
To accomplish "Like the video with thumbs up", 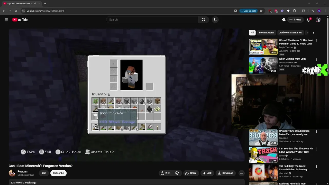I will [166, 173].
